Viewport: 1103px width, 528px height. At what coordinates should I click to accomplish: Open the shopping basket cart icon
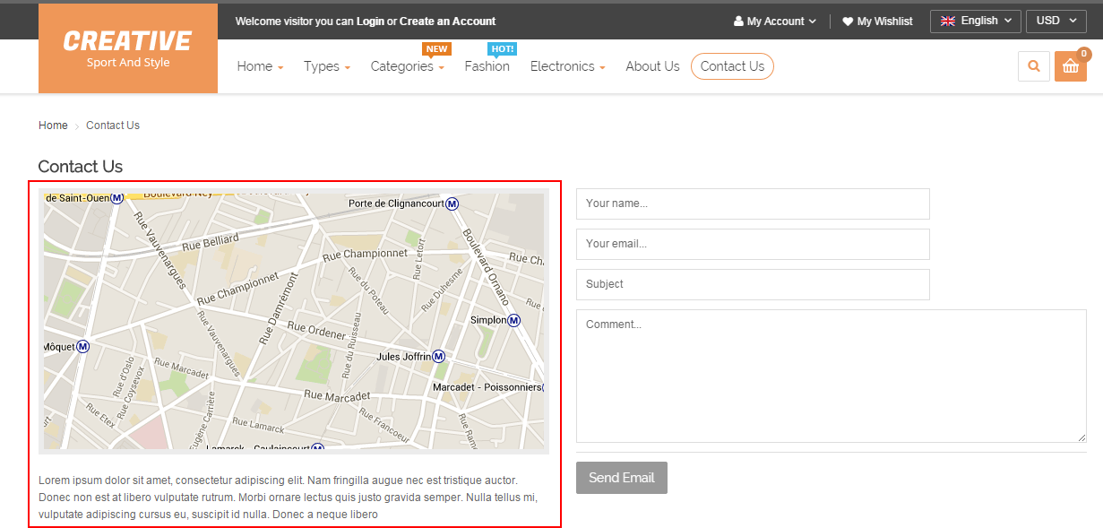click(x=1070, y=66)
